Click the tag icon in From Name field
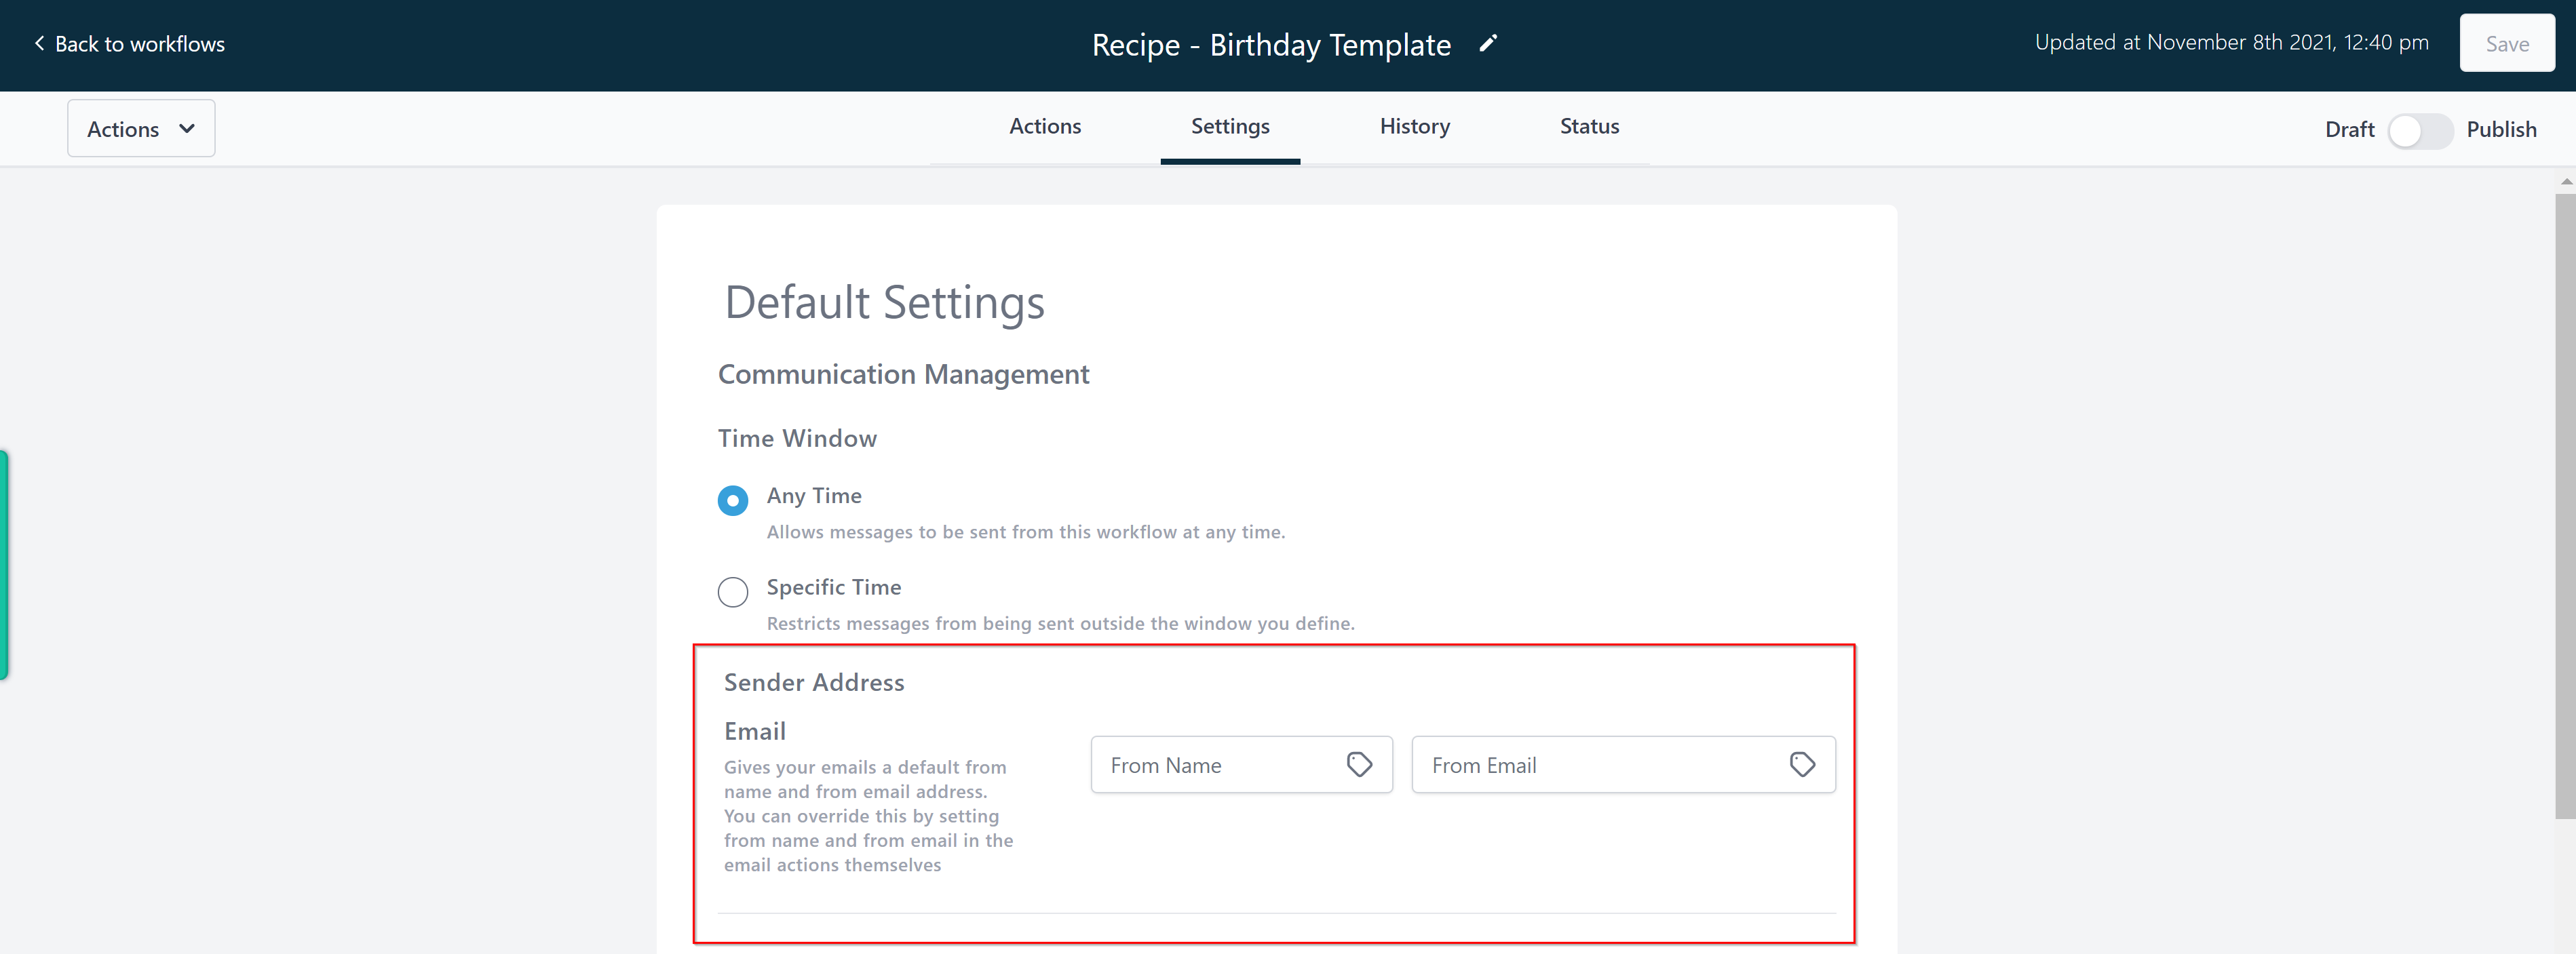2576x954 pixels. coord(1359,764)
